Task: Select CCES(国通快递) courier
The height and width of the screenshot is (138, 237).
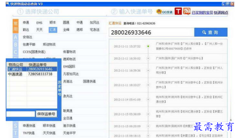Action: [x=34, y=52]
